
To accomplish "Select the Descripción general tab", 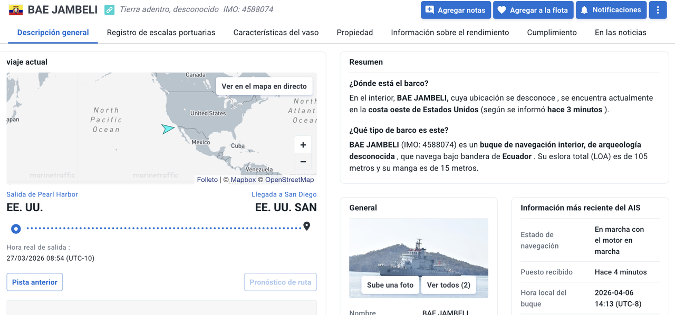I will 53,32.
